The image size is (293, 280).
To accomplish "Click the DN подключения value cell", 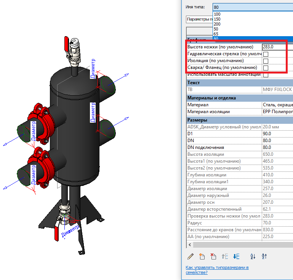I will click(277, 147).
